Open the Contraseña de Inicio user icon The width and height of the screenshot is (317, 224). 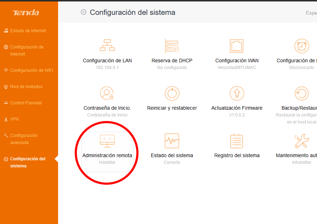click(107, 93)
